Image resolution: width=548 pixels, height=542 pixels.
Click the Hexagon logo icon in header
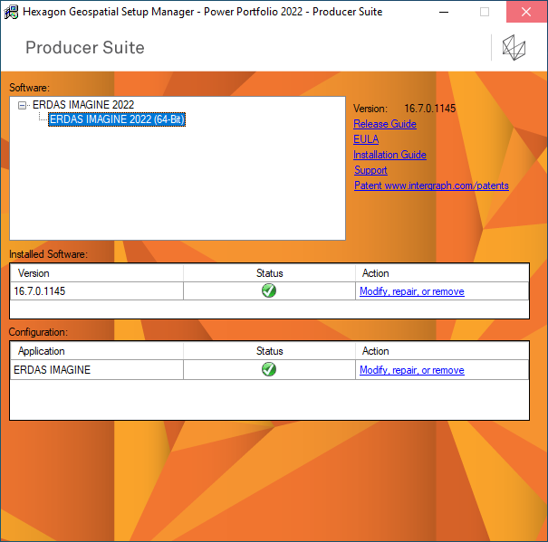[x=514, y=47]
